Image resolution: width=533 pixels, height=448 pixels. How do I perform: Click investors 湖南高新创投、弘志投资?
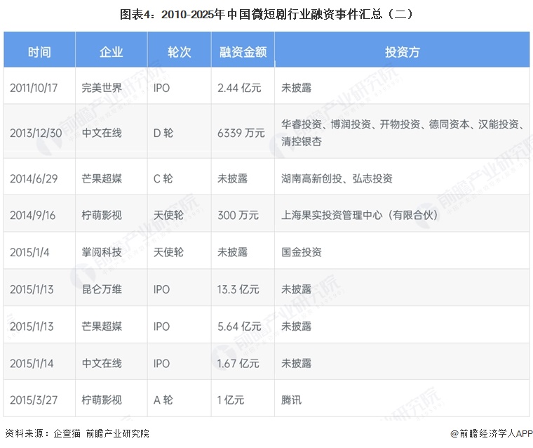point(337,178)
